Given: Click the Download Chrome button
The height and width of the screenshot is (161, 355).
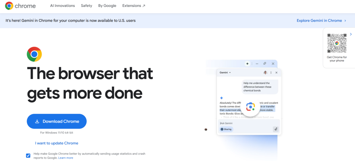Looking at the screenshot, I should coord(57,121).
